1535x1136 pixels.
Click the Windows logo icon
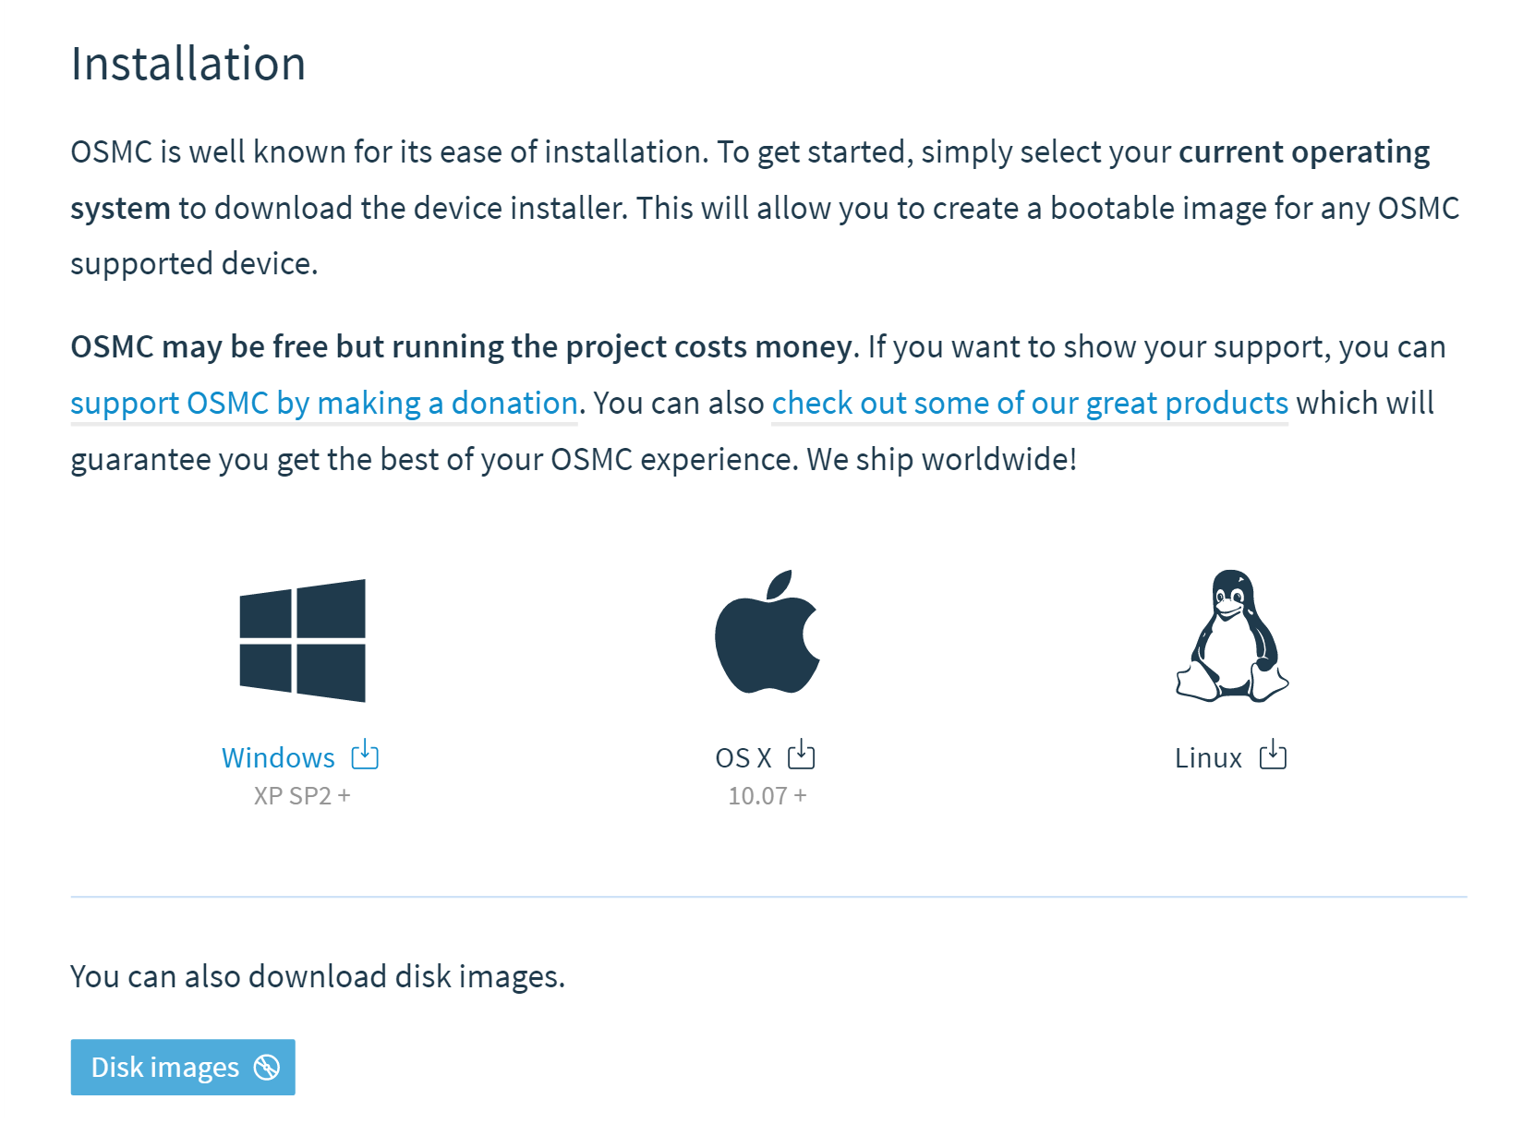click(x=302, y=640)
